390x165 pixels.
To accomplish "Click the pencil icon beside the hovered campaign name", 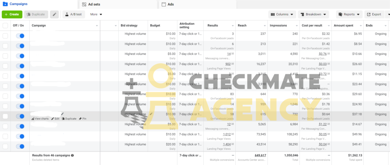I will tap(62, 114).
